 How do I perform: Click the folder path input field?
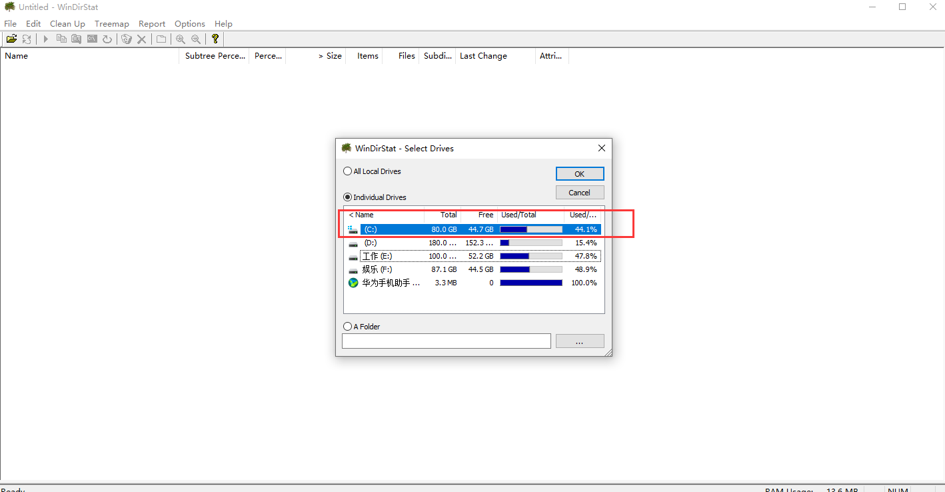447,341
